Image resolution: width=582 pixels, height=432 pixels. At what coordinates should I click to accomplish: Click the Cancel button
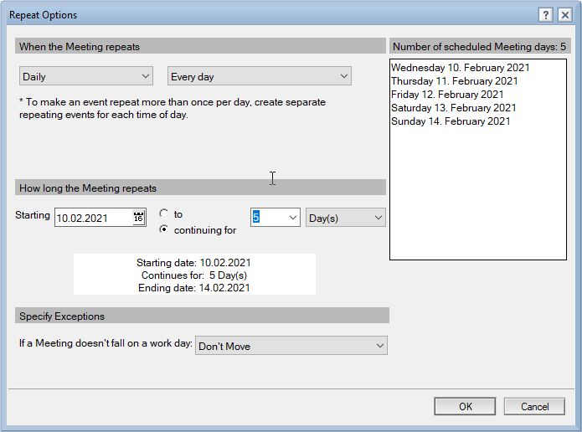pos(534,406)
